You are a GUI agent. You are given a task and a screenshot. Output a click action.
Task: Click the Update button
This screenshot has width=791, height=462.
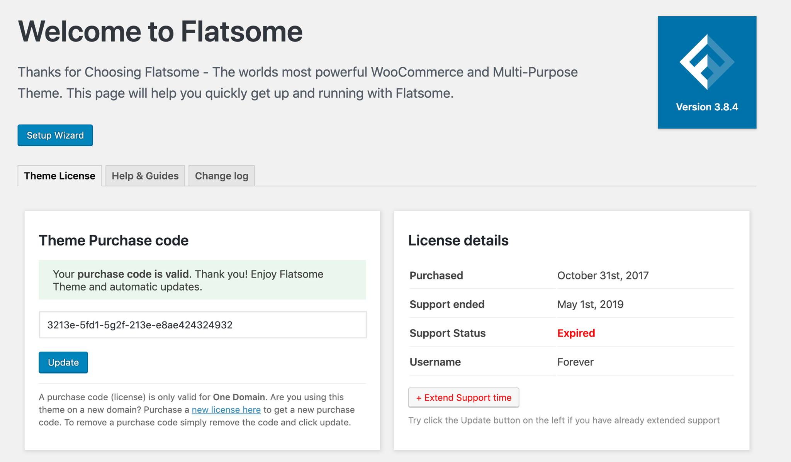63,362
